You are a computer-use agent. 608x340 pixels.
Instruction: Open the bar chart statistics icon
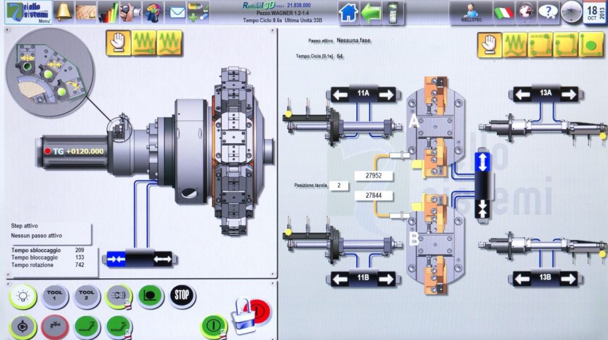pos(108,12)
